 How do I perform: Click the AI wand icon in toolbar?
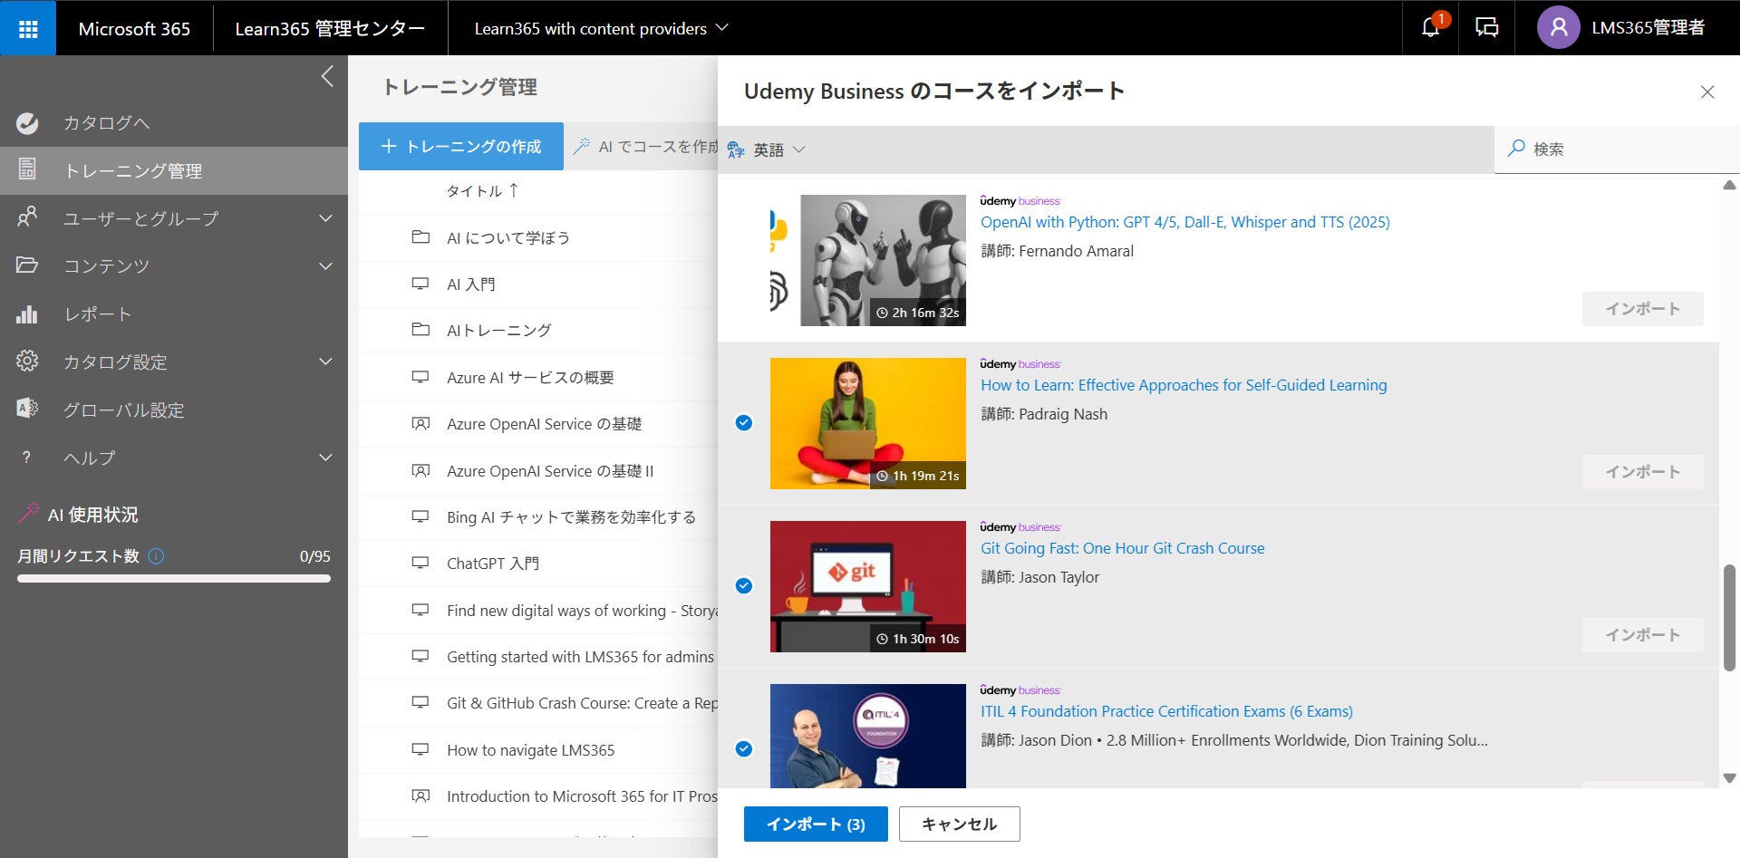tap(582, 146)
